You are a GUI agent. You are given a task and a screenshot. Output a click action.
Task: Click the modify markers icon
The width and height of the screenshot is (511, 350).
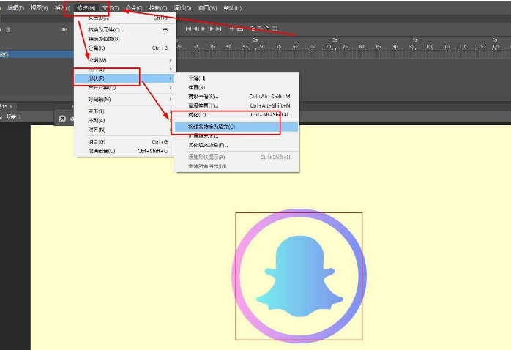[275, 29]
